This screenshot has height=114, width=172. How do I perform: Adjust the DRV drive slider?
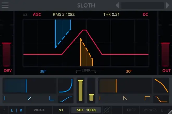7,55
